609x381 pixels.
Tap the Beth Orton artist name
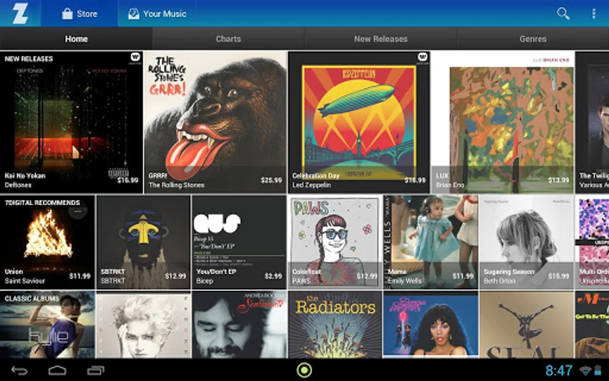499,281
